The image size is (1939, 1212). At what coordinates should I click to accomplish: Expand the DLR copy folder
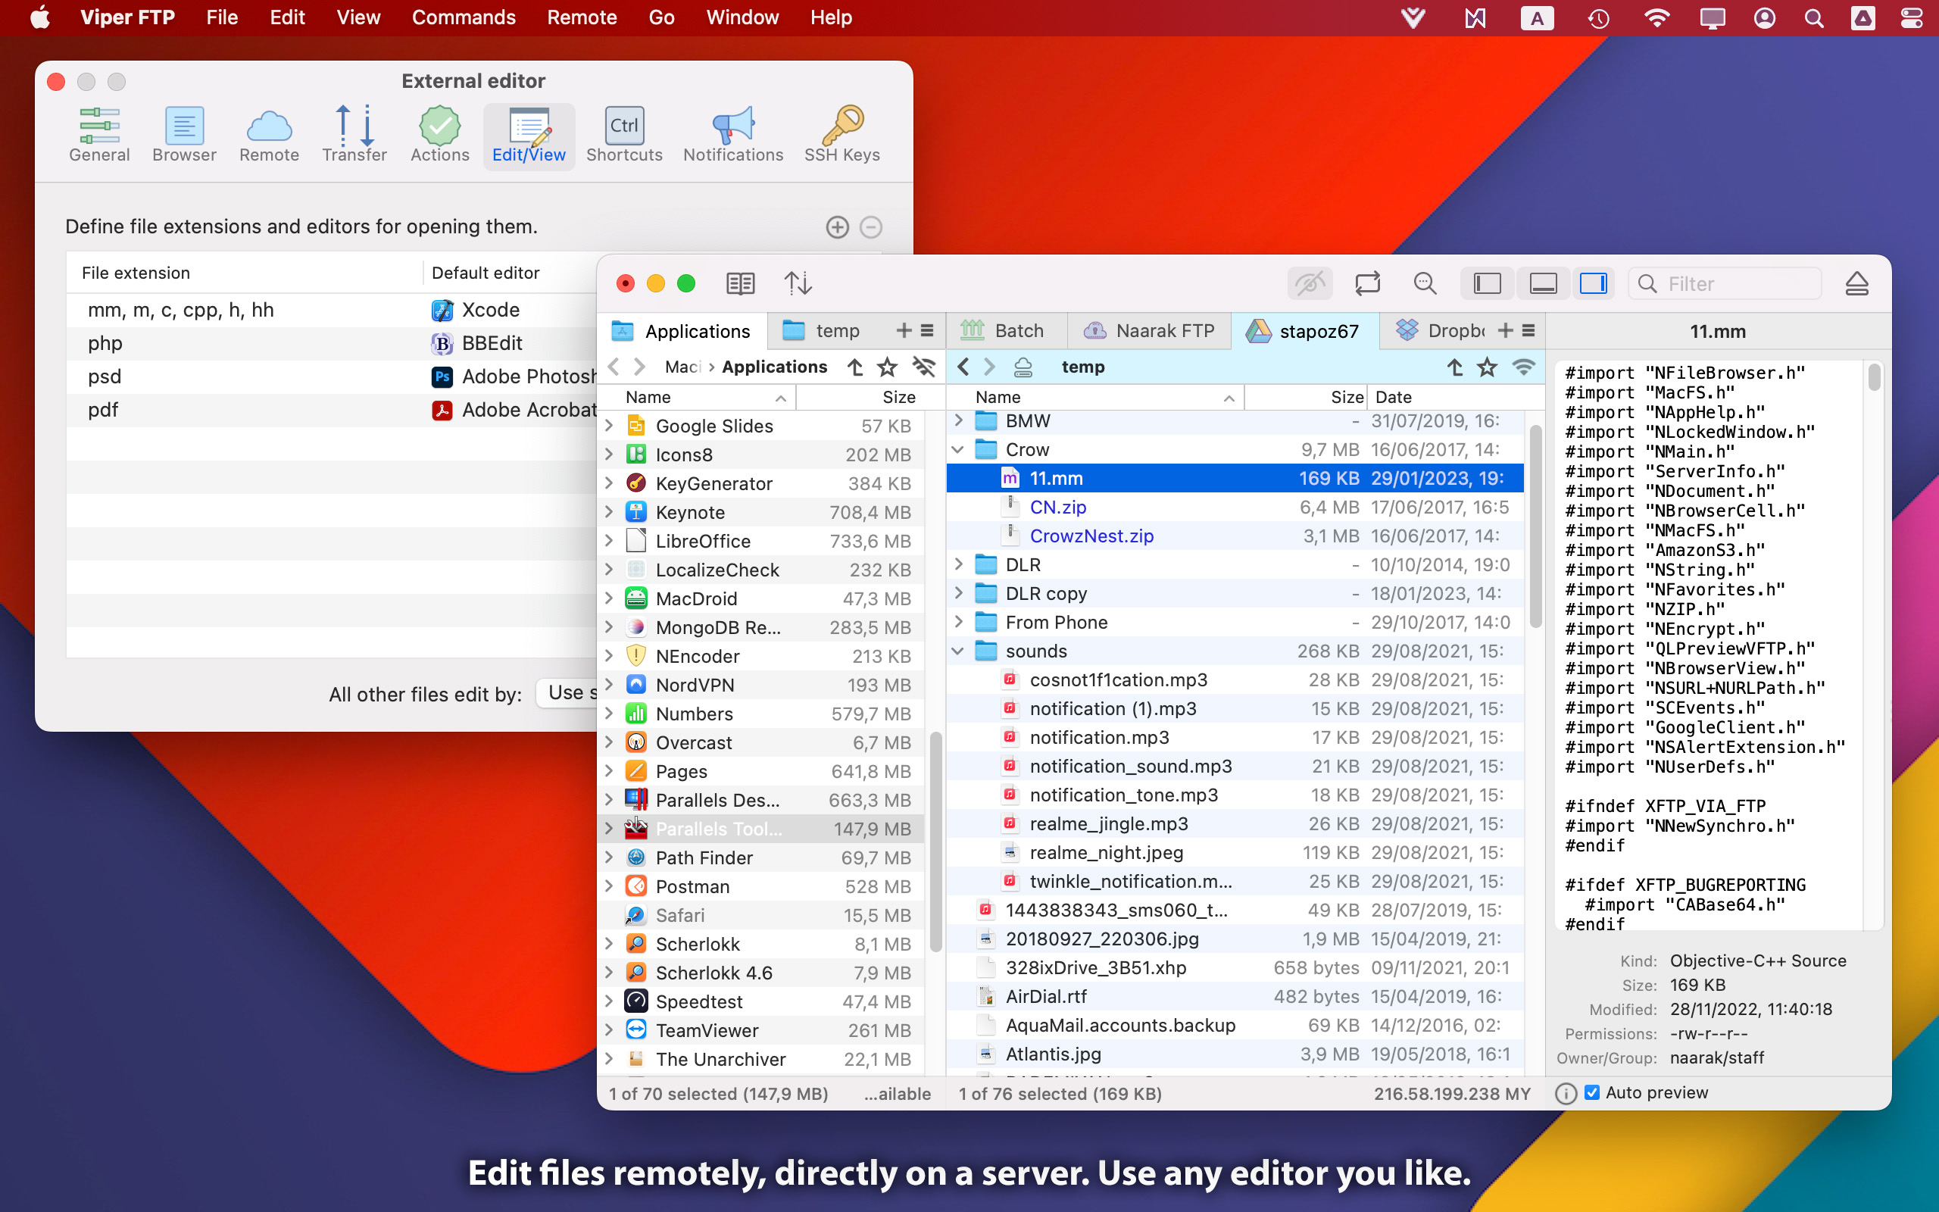coord(957,593)
